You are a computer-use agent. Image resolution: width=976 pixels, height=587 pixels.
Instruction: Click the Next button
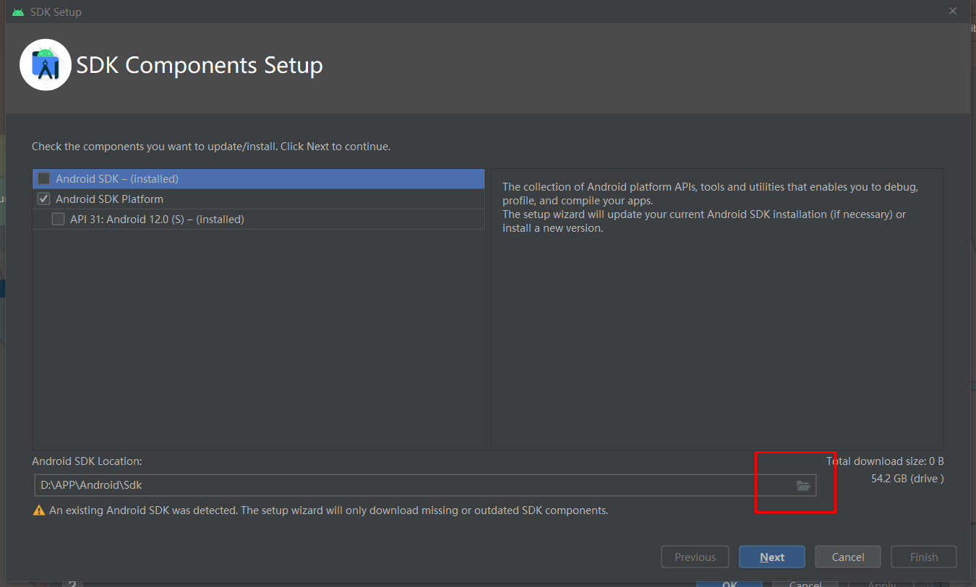pos(772,557)
